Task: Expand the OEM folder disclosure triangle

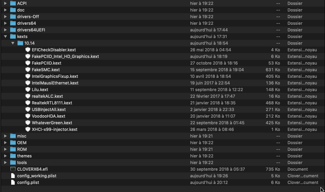Action: 5,143
